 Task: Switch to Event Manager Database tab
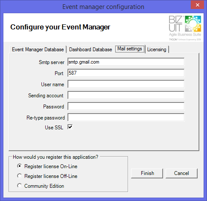click(x=38, y=50)
